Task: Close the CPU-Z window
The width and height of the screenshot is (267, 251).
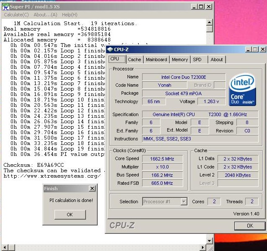Action: click(262, 49)
